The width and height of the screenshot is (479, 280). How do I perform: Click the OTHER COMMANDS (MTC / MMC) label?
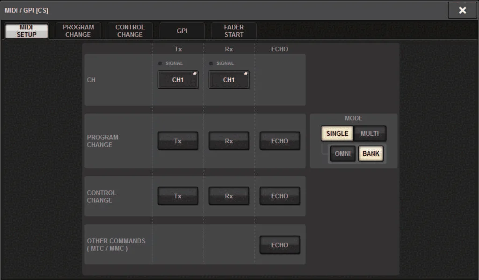tap(116, 245)
